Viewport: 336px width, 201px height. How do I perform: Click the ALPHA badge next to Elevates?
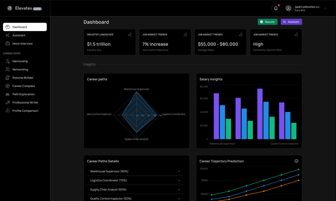coord(37,9)
